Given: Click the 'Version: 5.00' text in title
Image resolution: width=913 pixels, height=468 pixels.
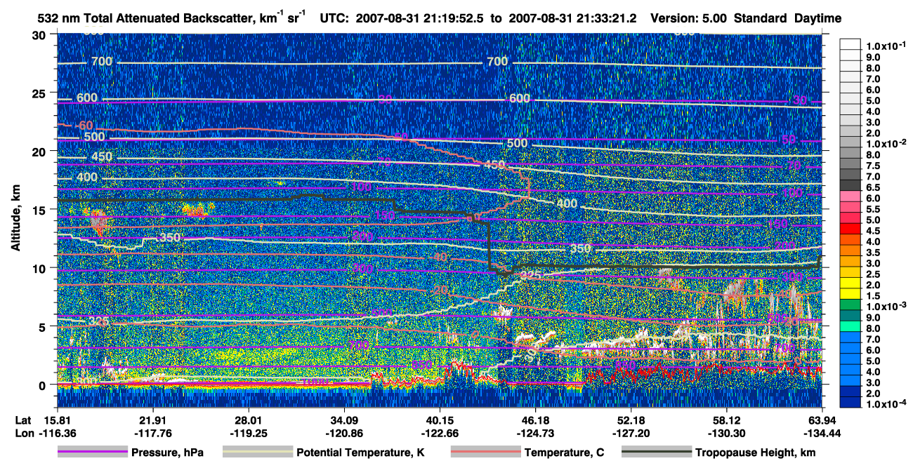Looking at the screenshot, I should [x=690, y=18].
